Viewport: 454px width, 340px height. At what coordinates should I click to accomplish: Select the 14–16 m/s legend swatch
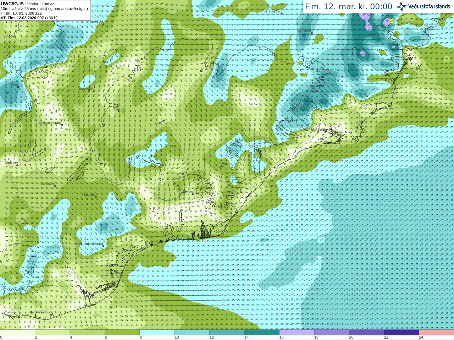tap(262, 333)
